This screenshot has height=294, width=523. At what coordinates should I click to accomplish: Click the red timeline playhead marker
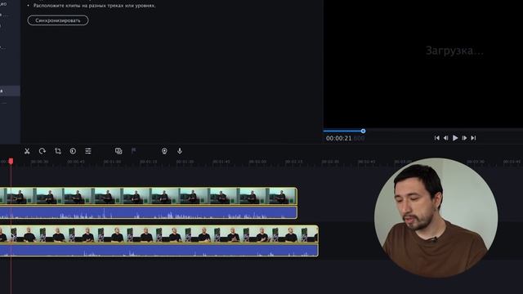pos(11,162)
